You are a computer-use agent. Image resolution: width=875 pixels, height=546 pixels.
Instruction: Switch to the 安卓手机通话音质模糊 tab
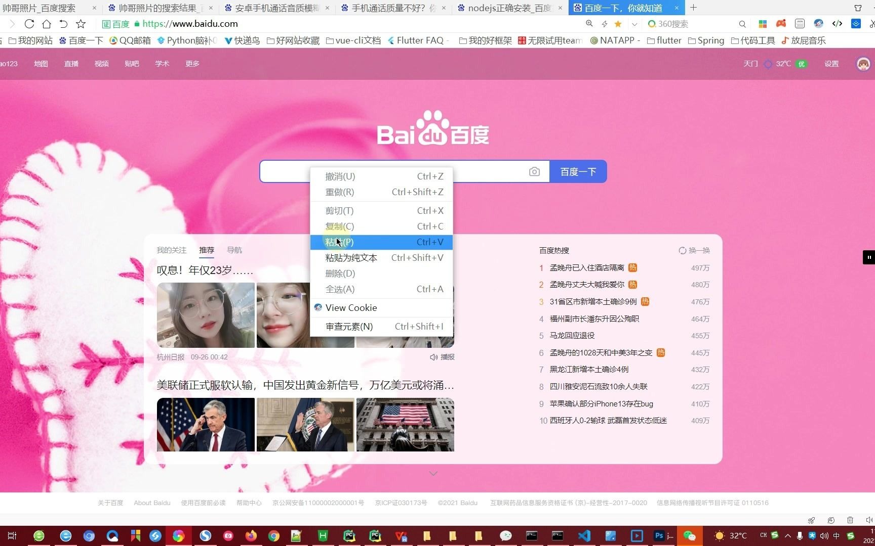pos(277,8)
